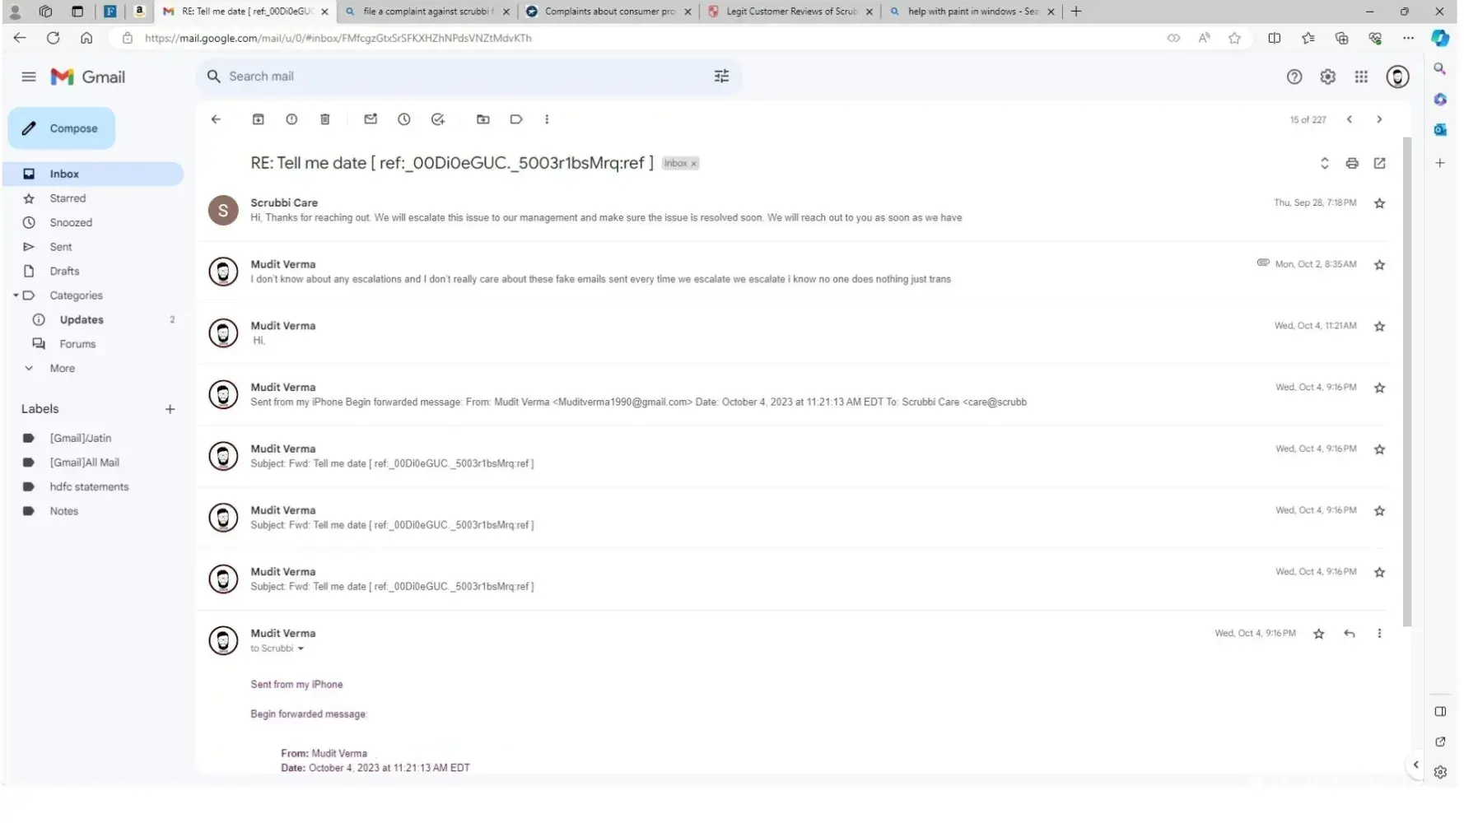Archive this conversation using the toolbar icon
This screenshot has height=823, width=1464.
point(258,119)
